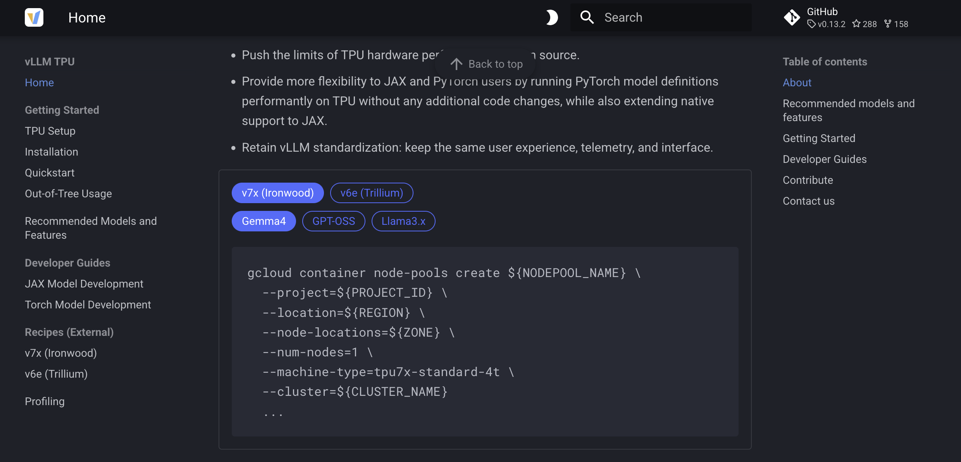Click the Back to top arrow button
This screenshot has height=462, width=961.
pyautogui.click(x=486, y=64)
